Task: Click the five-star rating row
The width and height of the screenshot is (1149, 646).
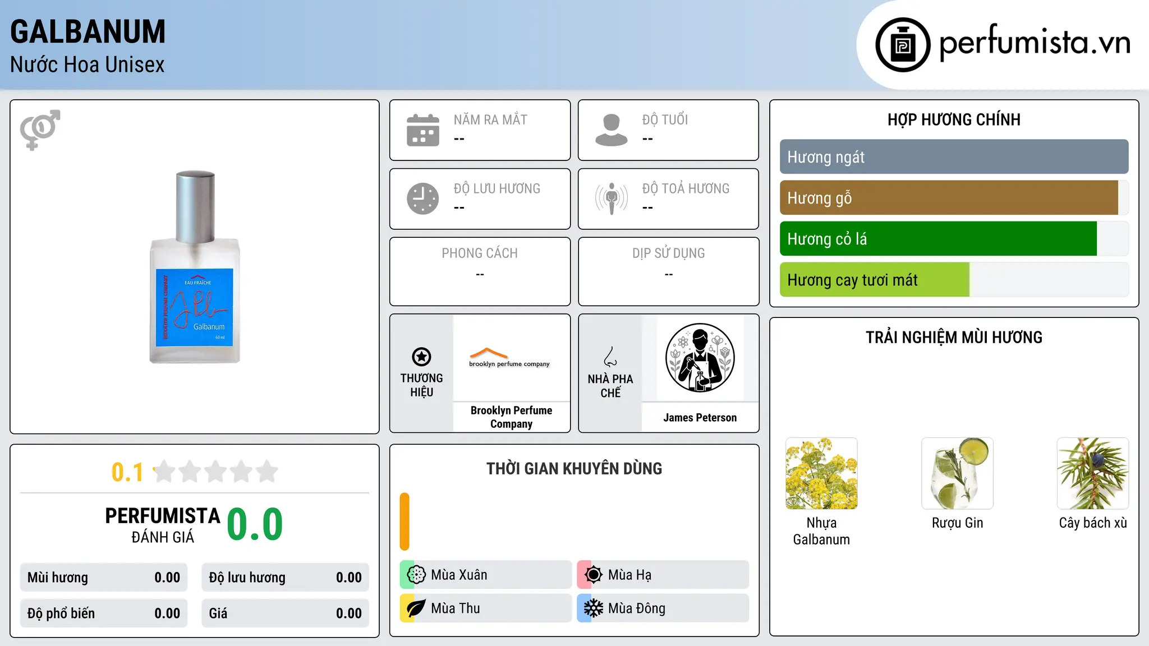Action: coord(216,472)
